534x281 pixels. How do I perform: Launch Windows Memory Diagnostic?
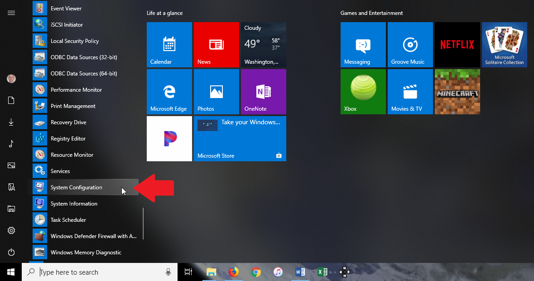pos(85,253)
